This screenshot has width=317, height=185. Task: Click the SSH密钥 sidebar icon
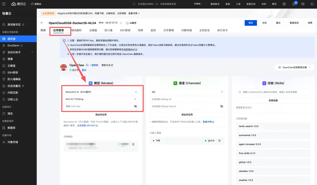(4, 72)
